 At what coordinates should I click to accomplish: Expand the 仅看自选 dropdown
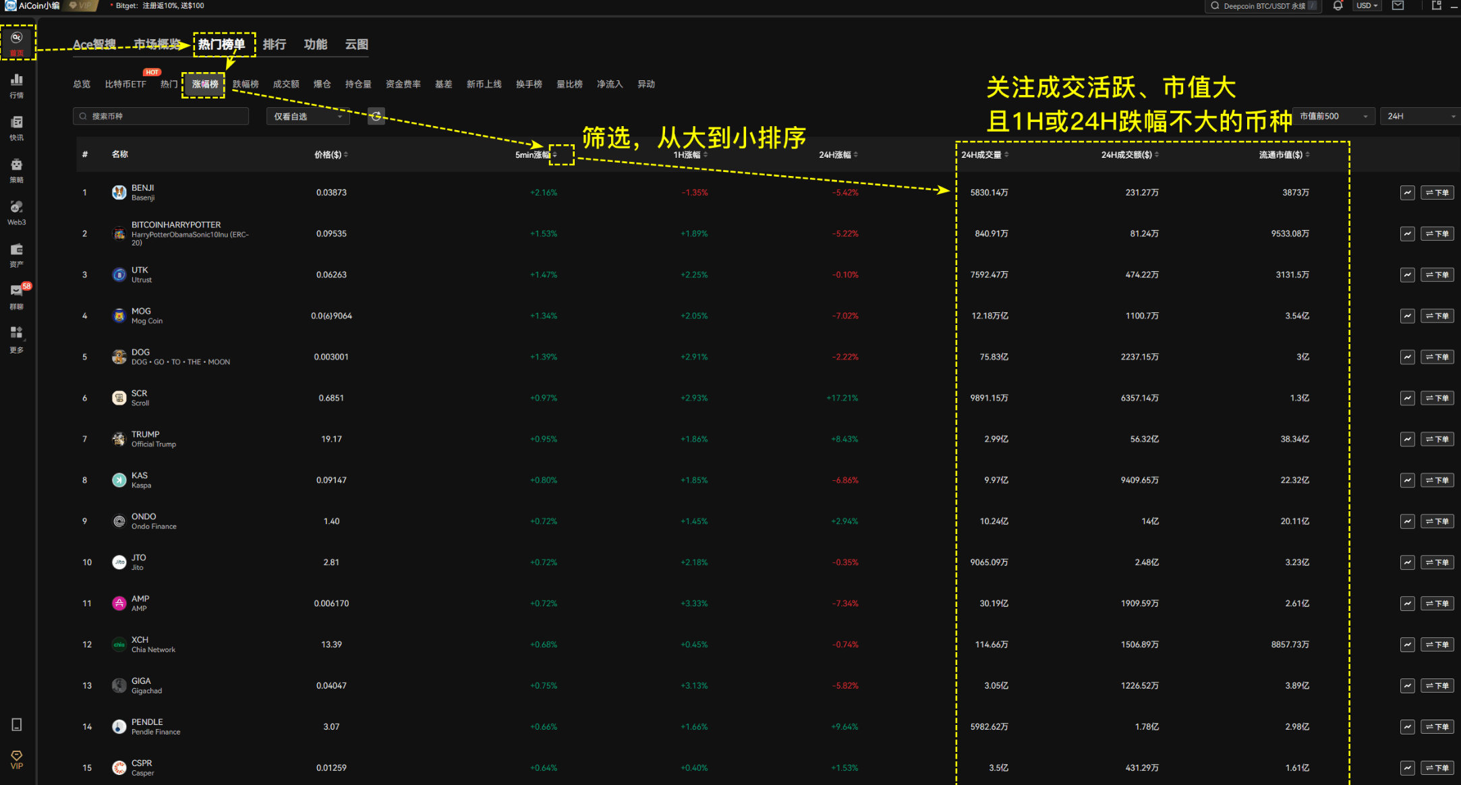point(308,117)
